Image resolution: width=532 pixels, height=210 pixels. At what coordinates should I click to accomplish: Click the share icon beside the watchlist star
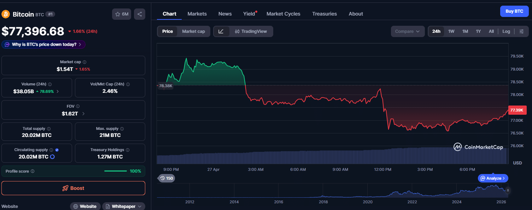(x=139, y=14)
